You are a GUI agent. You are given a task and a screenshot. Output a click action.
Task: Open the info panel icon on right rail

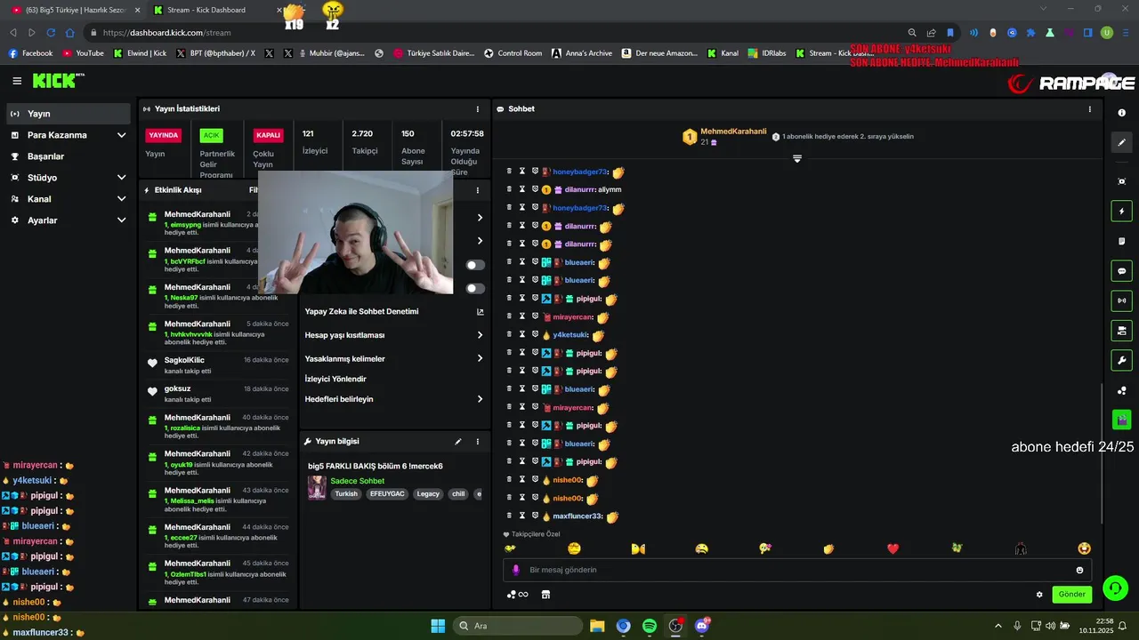click(1121, 113)
